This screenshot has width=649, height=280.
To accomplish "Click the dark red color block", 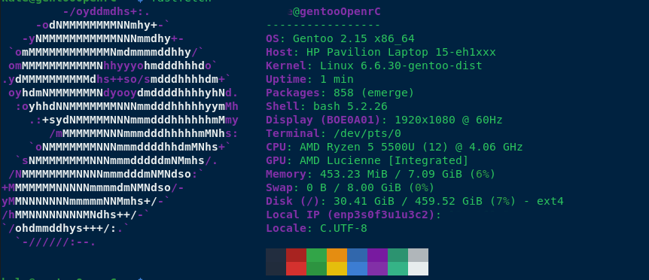I will [296, 254].
